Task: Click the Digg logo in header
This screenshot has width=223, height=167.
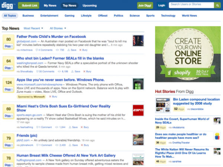Action: [x=8, y=5]
